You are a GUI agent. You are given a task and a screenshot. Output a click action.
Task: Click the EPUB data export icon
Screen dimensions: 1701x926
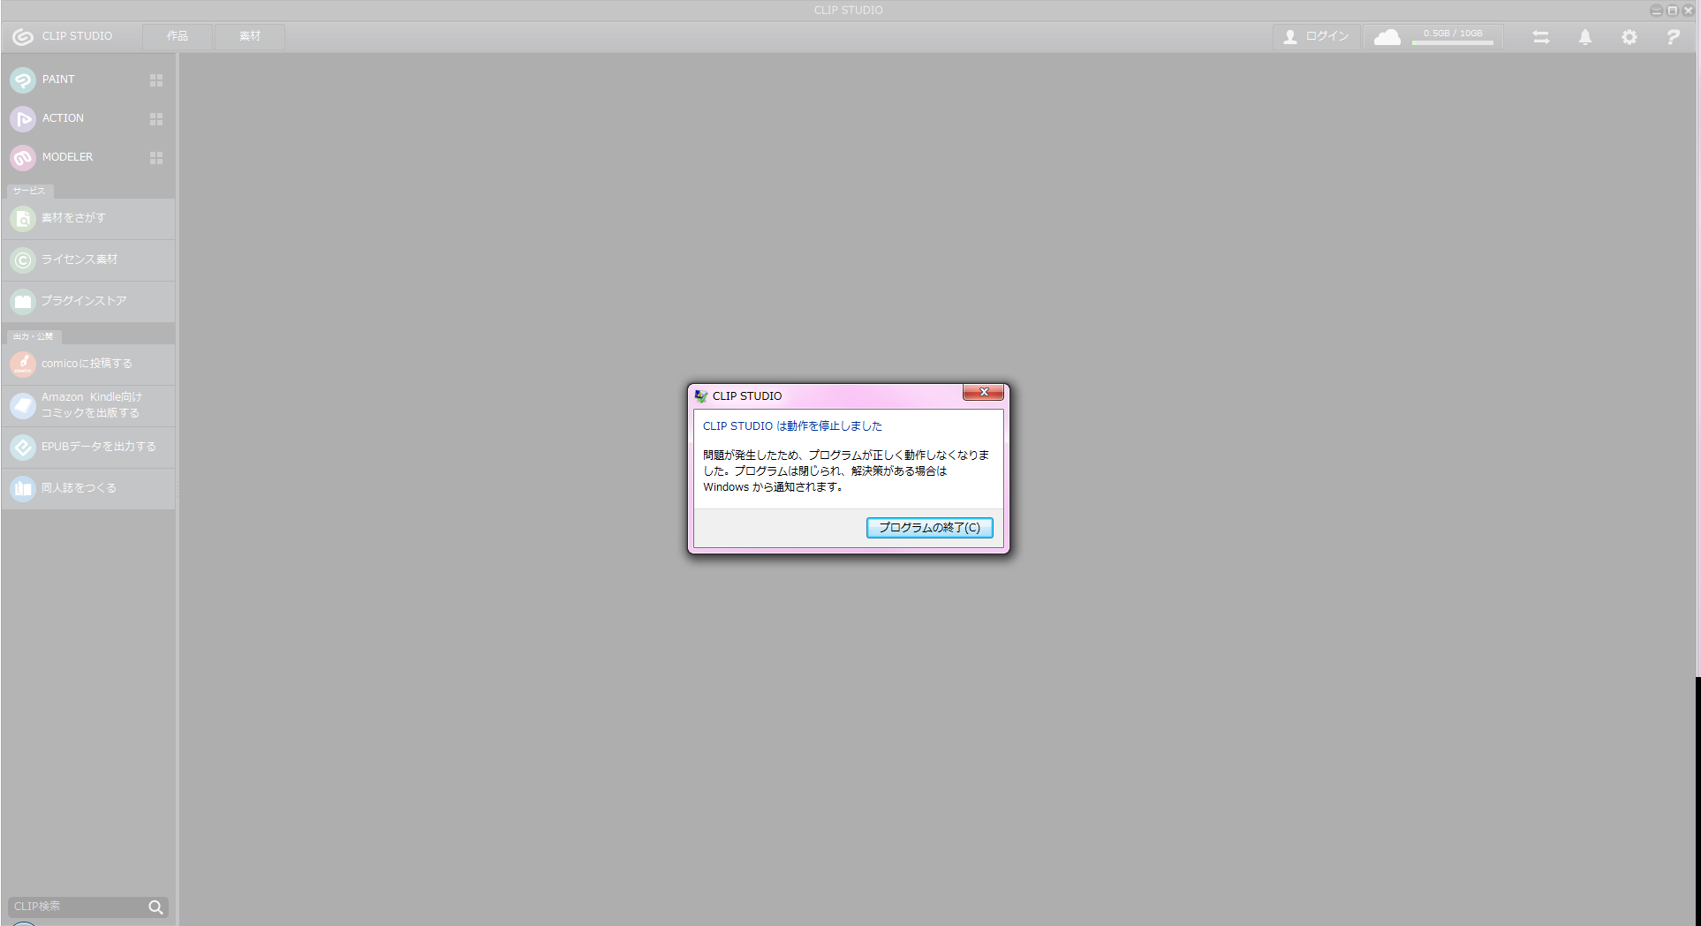click(23, 447)
